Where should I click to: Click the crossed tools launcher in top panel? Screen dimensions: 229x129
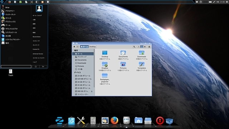(31, 2)
